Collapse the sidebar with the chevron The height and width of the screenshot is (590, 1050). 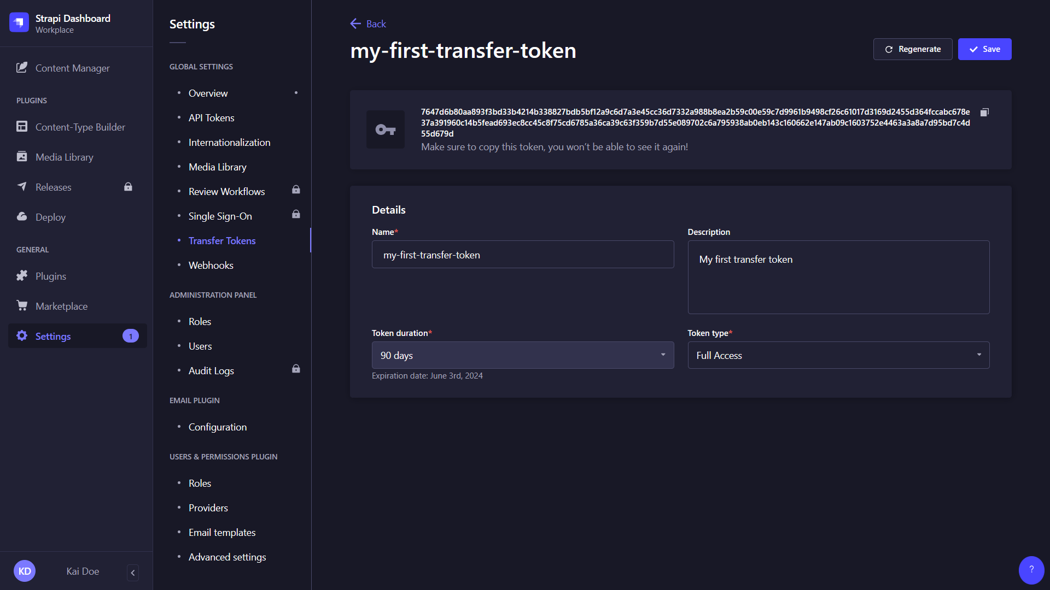132,573
